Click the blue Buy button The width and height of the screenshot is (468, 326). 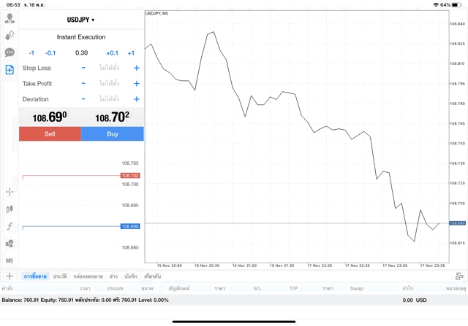pyautogui.click(x=112, y=134)
